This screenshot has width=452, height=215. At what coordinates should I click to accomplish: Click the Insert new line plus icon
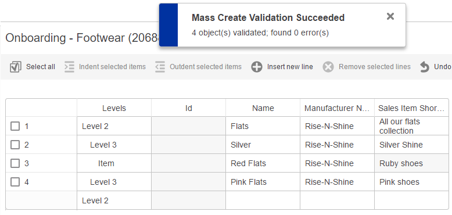tap(257, 67)
